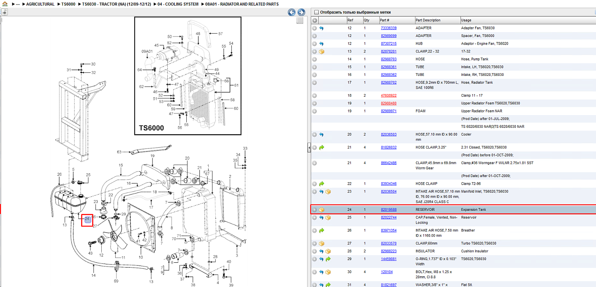Expand row for red part 47608922

tap(315, 96)
